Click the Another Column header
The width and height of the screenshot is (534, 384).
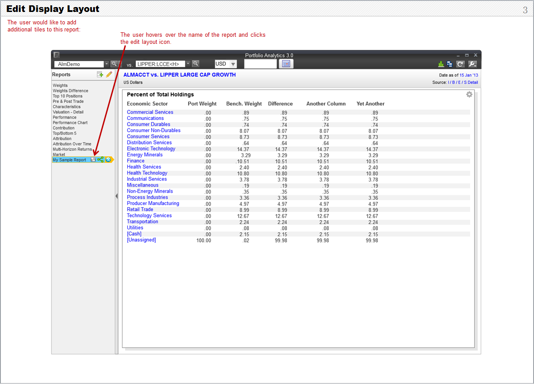(x=326, y=104)
